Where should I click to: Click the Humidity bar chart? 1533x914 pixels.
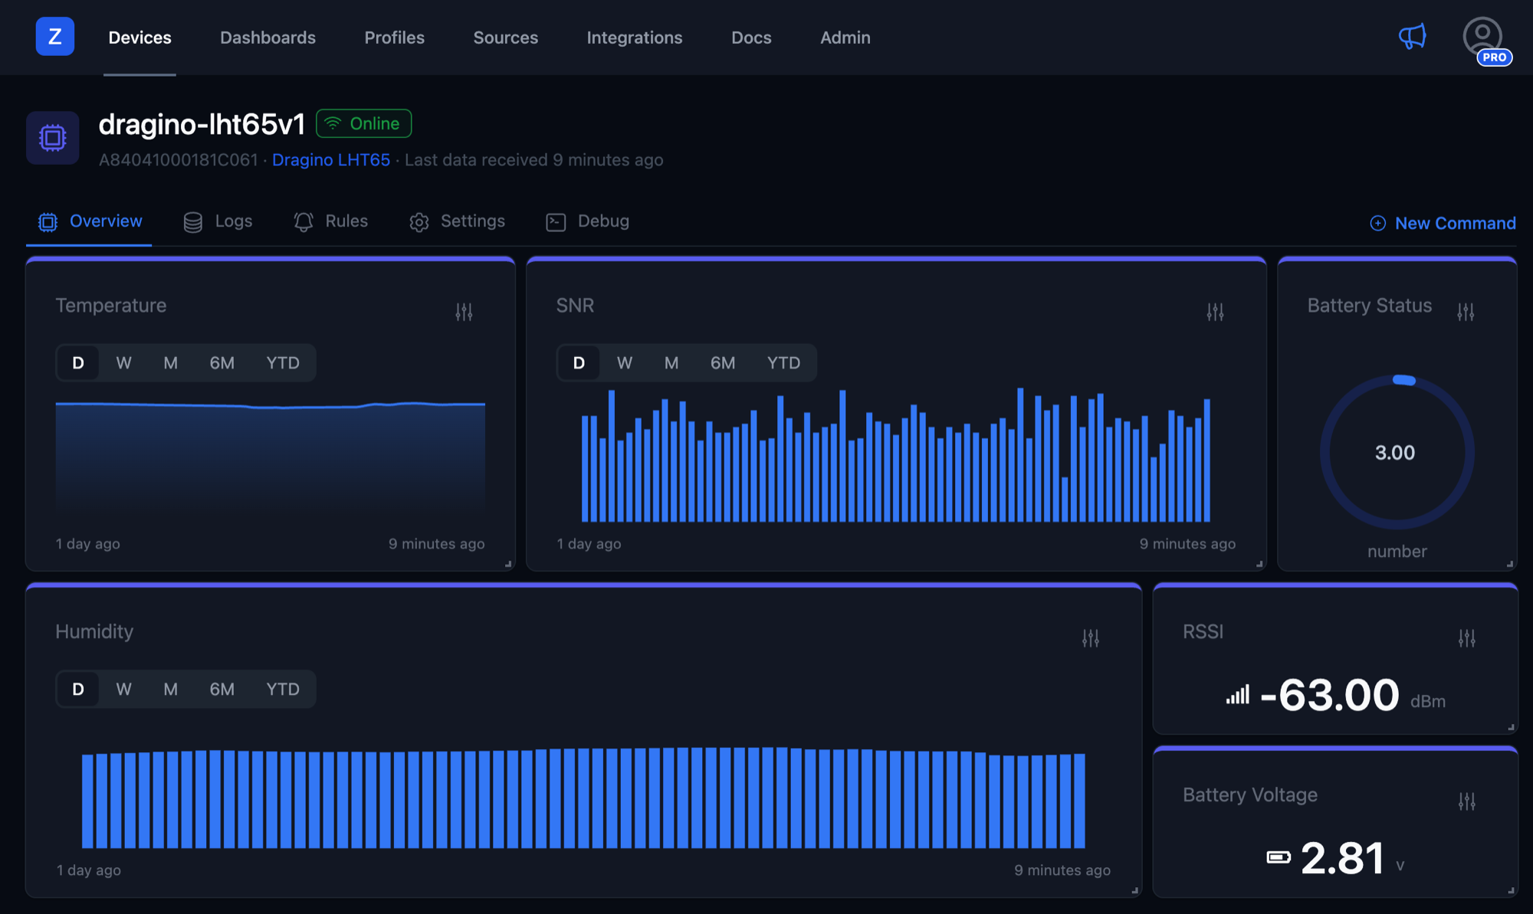(583, 798)
